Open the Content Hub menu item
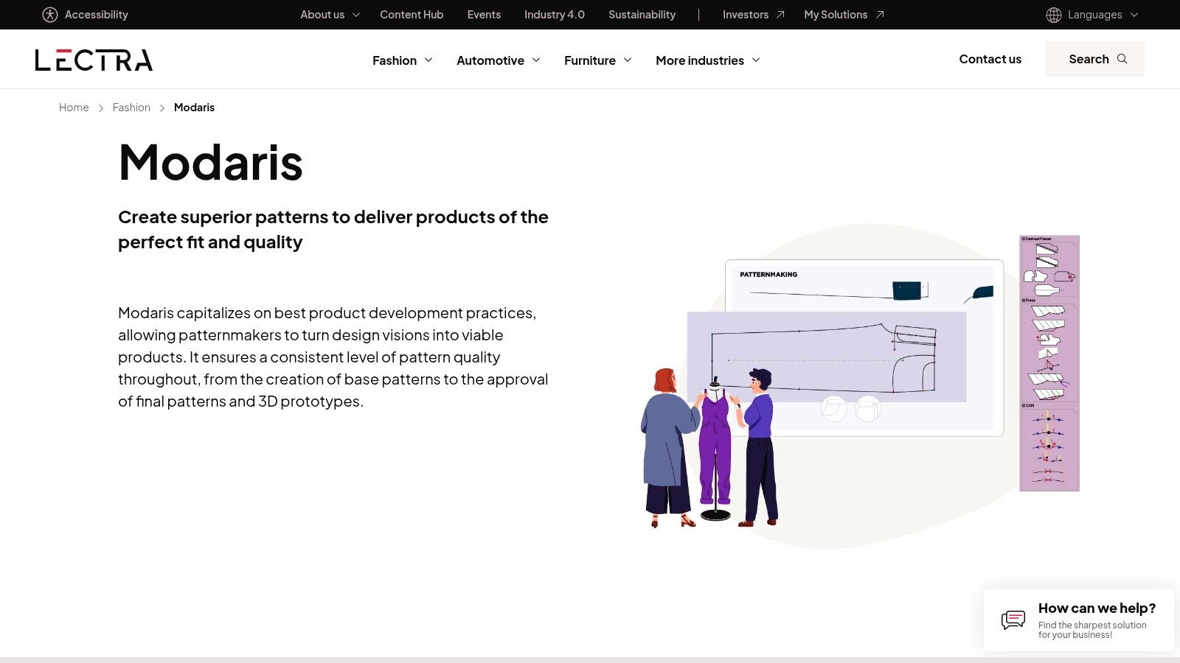The width and height of the screenshot is (1180, 663). point(412,15)
